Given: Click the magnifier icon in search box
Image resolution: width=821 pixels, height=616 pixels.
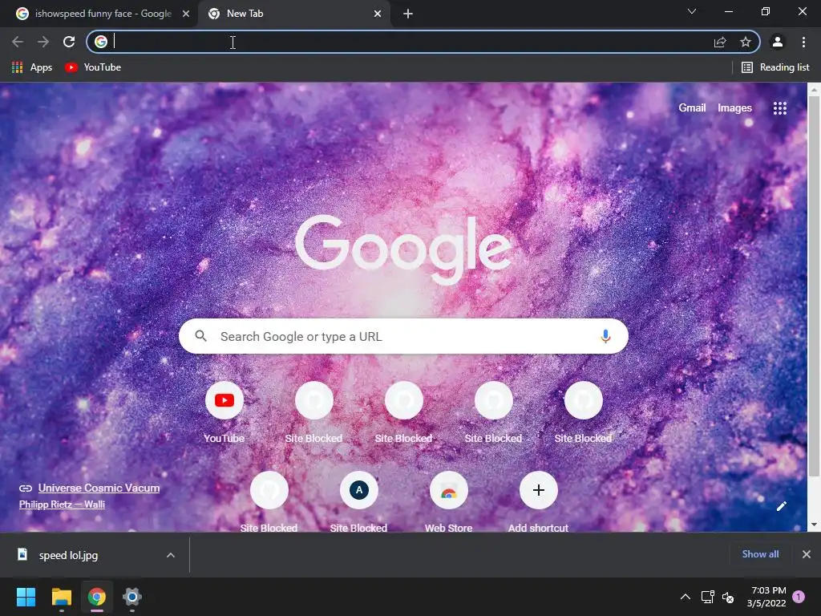Looking at the screenshot, I should 200,336.
